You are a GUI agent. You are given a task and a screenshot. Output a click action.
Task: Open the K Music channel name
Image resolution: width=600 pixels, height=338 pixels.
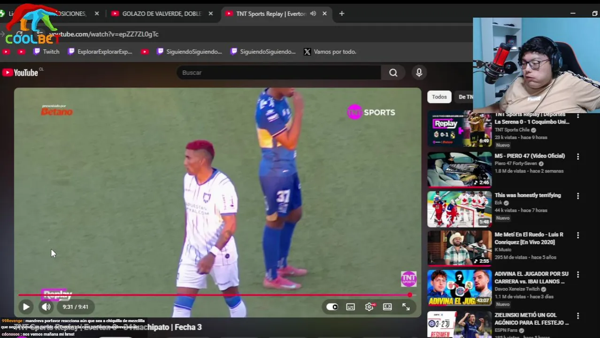(x=503, y=250)
